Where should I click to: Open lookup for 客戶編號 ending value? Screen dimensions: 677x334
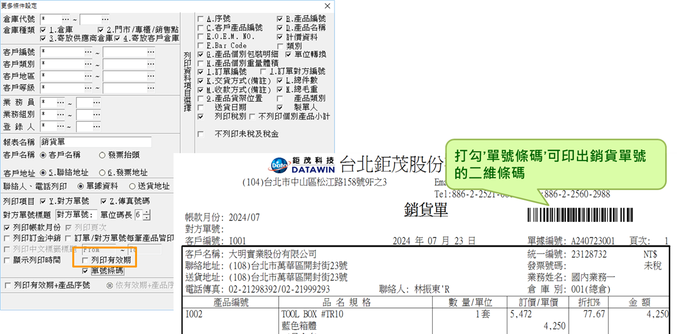point(150,53)
